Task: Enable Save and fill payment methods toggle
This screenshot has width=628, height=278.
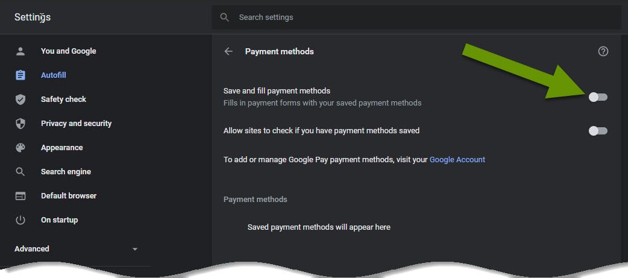Action: (x=598, y=97)
